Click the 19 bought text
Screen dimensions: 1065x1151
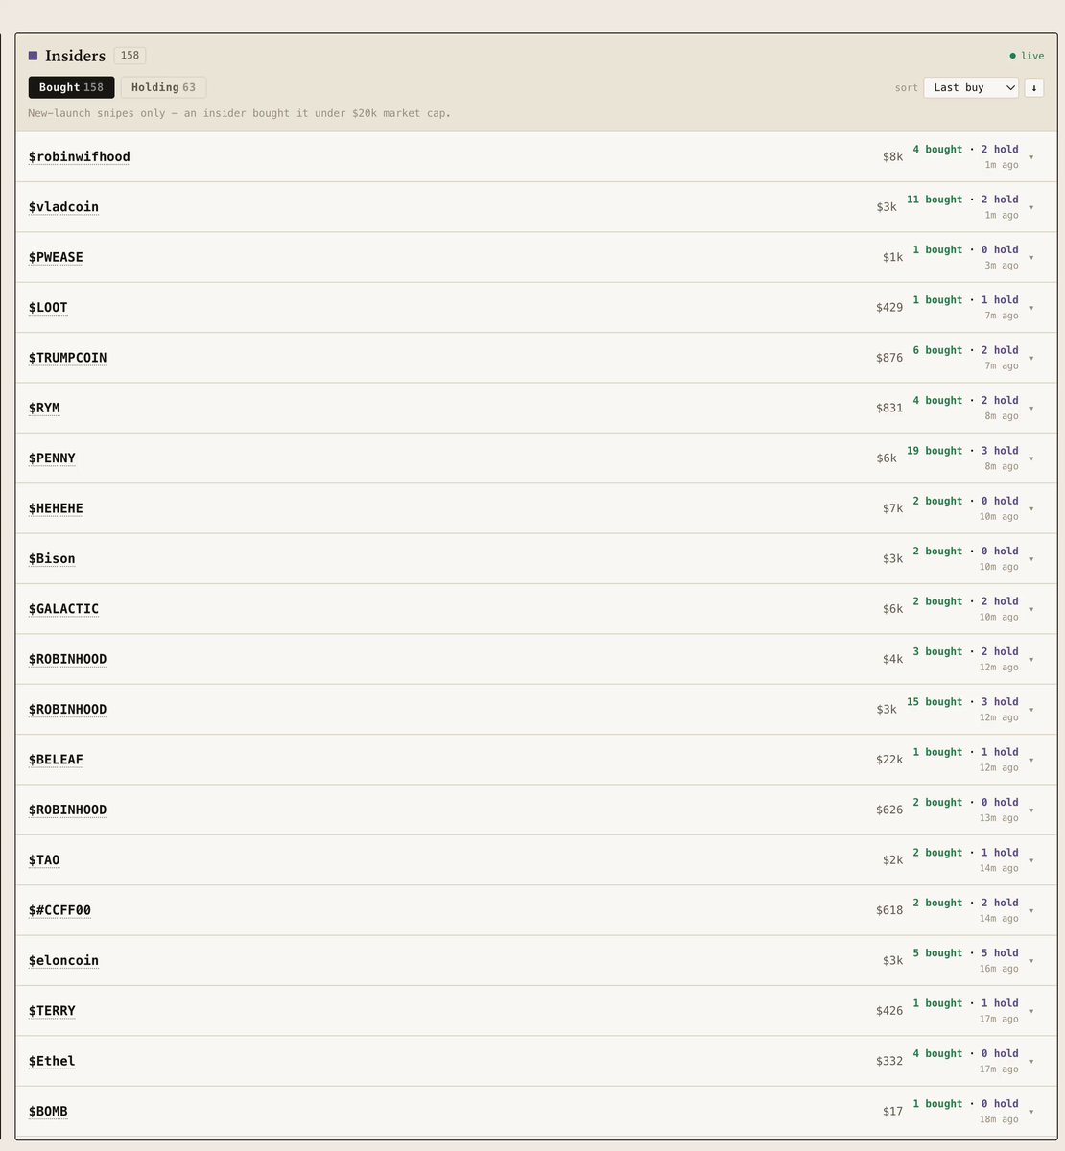coord(935,451)
